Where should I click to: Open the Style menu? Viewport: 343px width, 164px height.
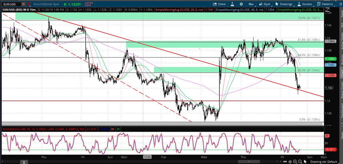tap(264, 4)
